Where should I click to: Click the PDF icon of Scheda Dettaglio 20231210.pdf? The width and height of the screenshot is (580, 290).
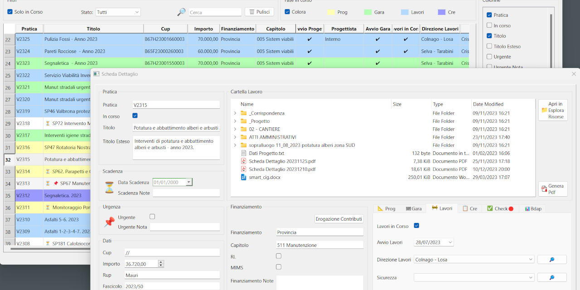(x=242, y=169)
